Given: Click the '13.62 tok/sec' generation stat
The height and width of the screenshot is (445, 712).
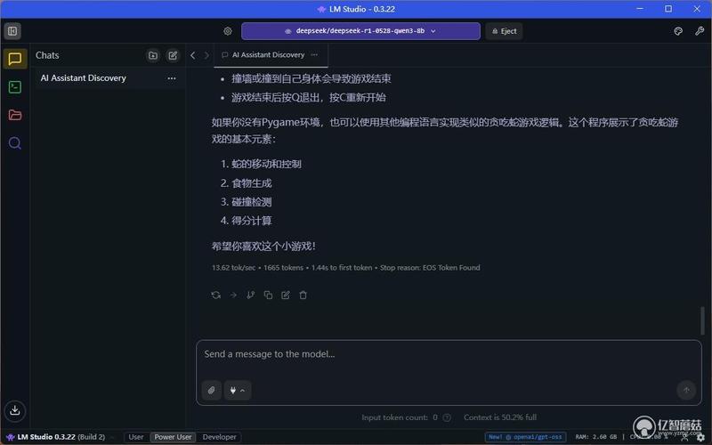Looking at the screenshot, I should point(233,268).
